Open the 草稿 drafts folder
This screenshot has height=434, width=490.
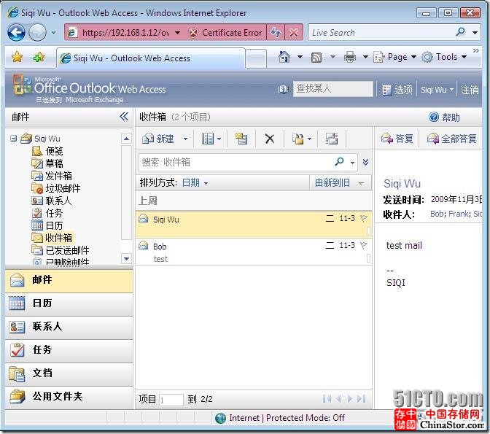47,163
